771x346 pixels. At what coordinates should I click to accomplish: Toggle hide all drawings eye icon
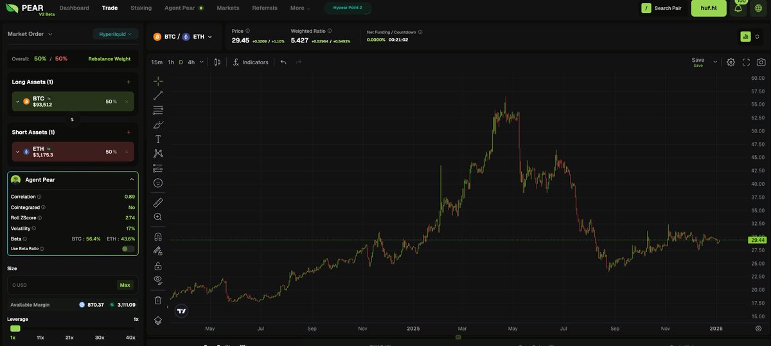(158, 280)
